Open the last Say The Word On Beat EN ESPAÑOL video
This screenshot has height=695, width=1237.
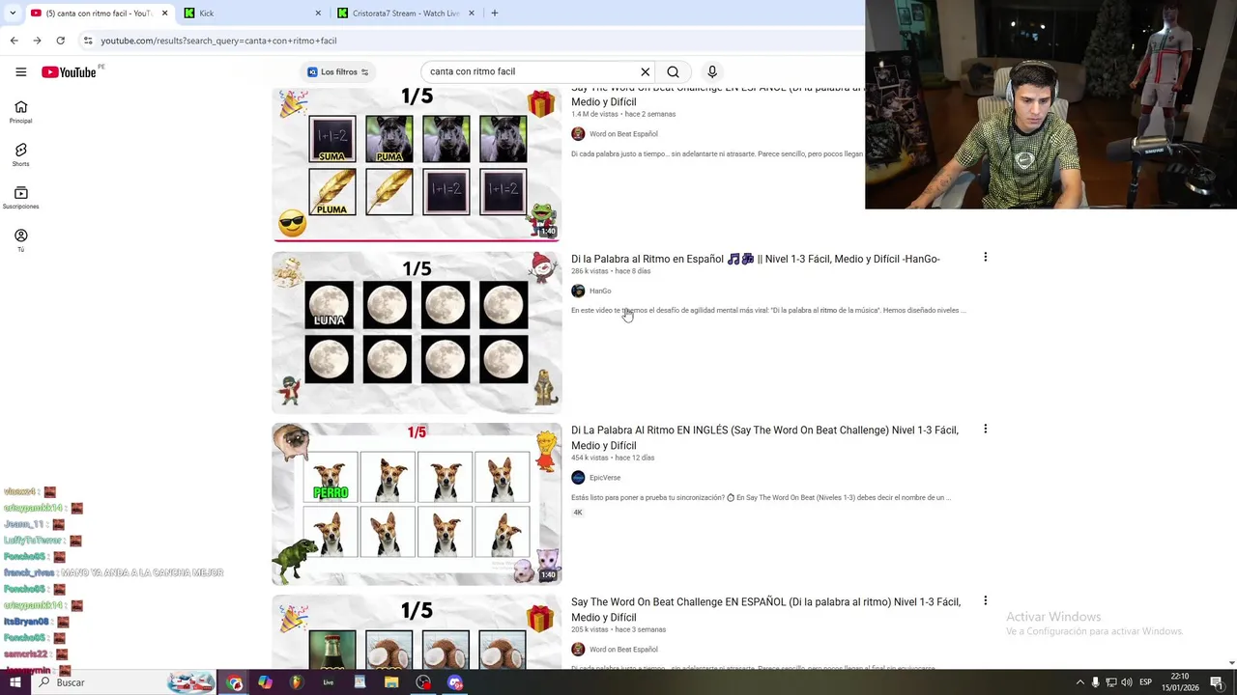click(765, 609)
